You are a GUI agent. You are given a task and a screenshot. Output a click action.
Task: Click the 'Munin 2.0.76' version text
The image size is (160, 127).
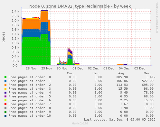click(x=80, y=123)
